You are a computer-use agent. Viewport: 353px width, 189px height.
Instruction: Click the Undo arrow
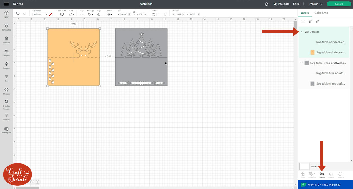click(x=18, y=14)
